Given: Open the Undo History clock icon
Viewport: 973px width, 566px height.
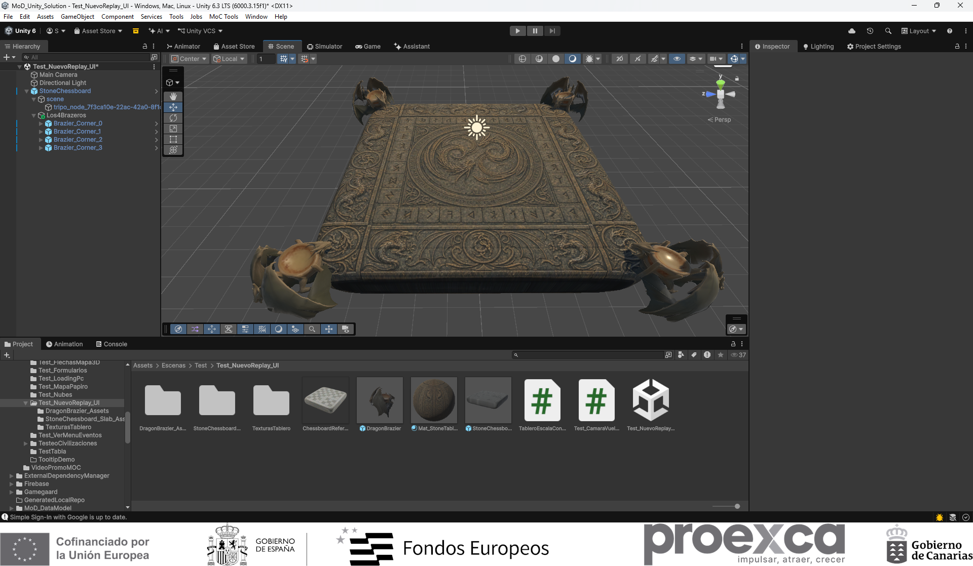Looking at the screenshot, I should pos(870,31).
